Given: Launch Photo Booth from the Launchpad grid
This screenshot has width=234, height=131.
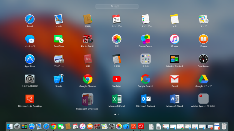Looking at the screenshot, I should coord(88,39).
